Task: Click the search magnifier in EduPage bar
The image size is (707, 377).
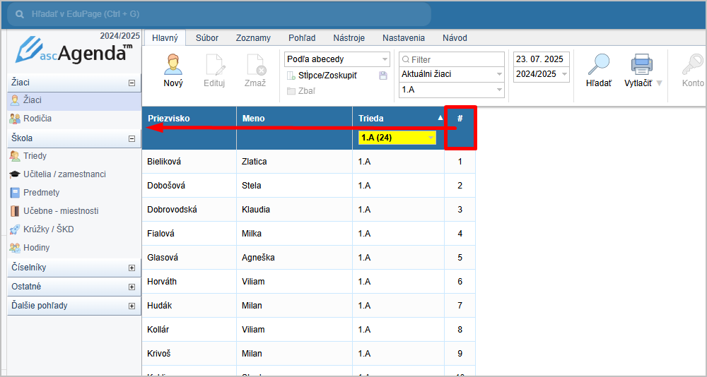Action: [19, 14]
